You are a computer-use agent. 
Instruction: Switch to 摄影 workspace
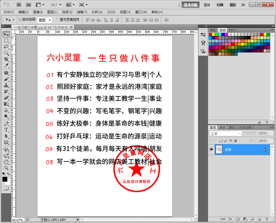click(233, 5)
